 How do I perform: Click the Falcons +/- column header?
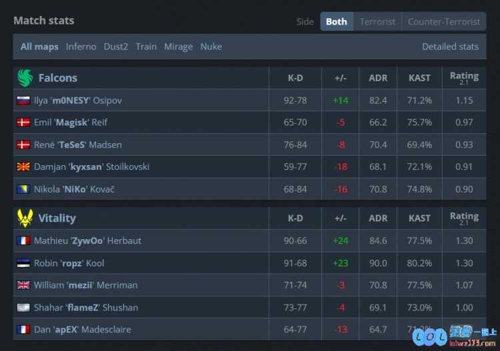(x=340, y=78)
